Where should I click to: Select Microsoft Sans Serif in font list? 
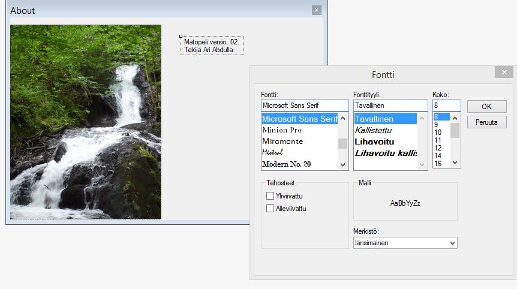coord(300,119)
